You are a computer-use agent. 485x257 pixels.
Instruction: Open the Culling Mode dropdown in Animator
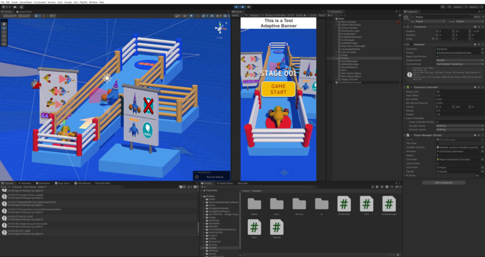tap(460, 64)
